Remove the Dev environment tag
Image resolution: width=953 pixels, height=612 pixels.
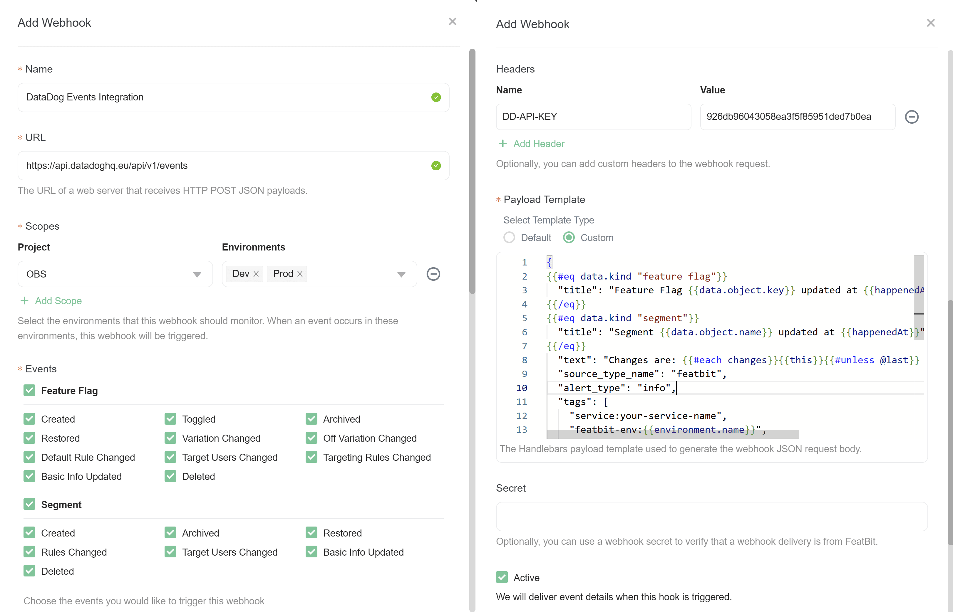[256, 273]
